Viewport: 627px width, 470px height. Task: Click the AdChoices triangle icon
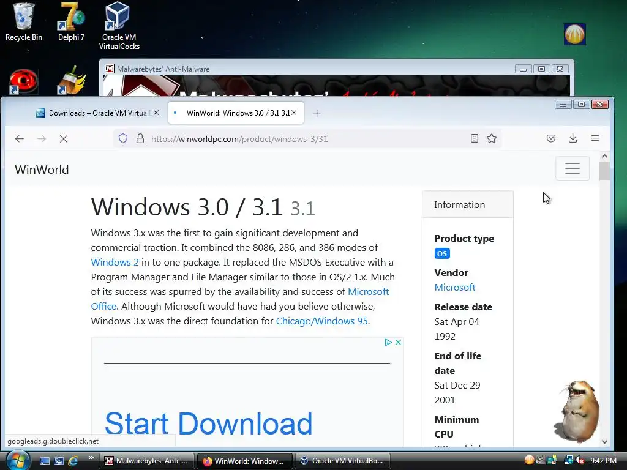pyautogui.click(x=388, y=343)
